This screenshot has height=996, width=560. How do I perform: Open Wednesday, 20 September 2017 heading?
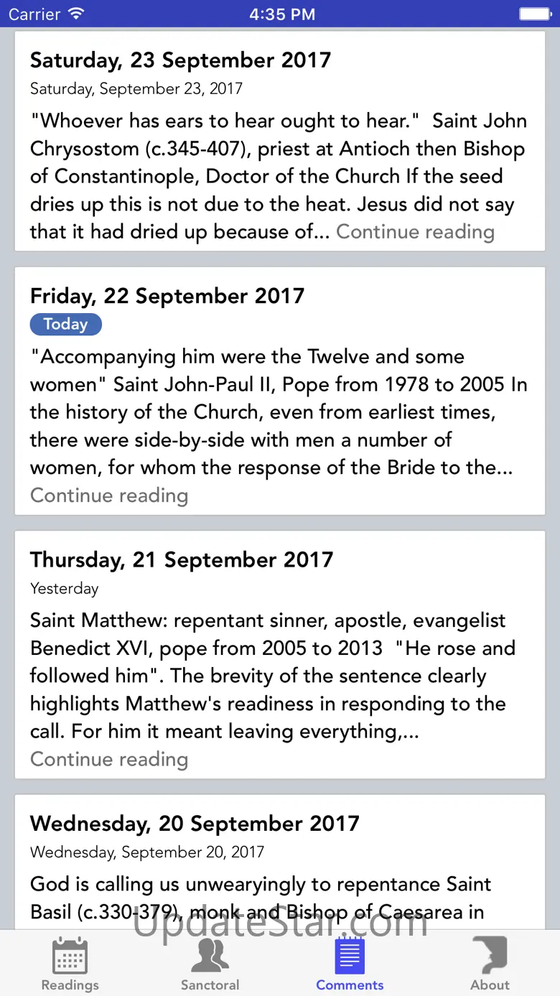195,823
